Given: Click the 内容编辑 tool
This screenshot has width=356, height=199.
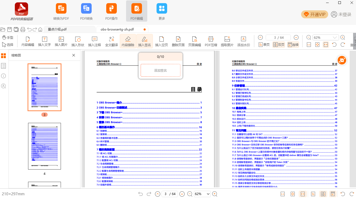Looking at the screenshot, I should tap(28, 41).
